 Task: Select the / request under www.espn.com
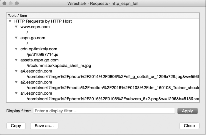pyautogui.click(x=103, y=32)
